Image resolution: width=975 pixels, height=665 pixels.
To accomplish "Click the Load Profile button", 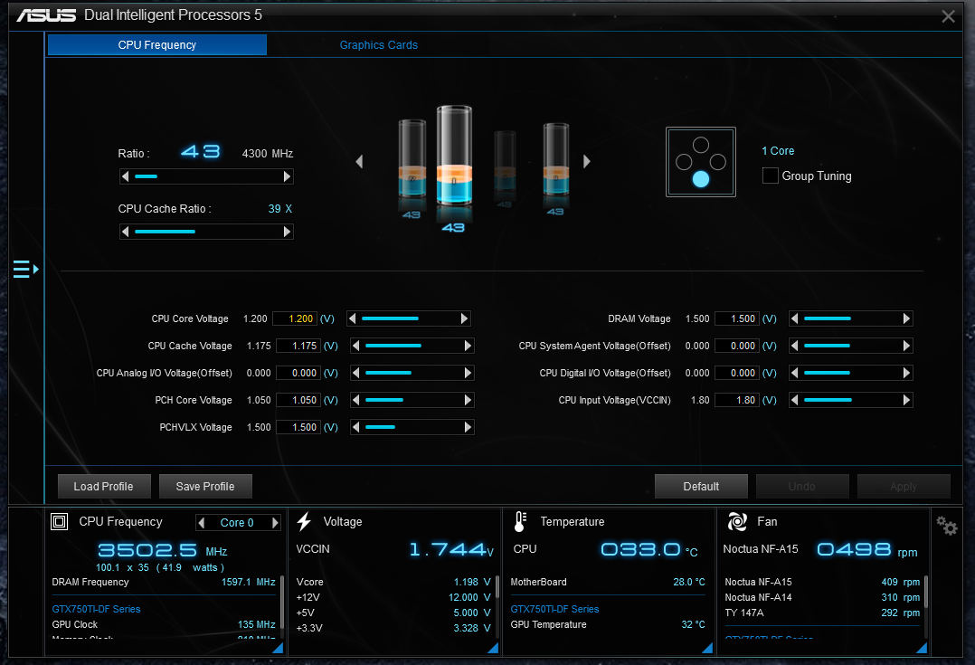I will [104, 487].
